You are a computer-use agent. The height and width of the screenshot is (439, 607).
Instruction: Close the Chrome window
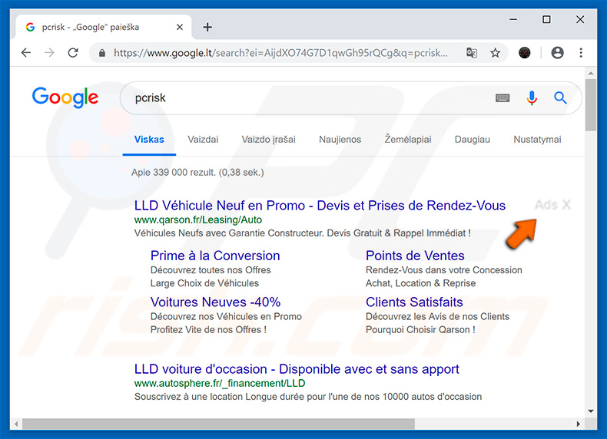(580, 19)
